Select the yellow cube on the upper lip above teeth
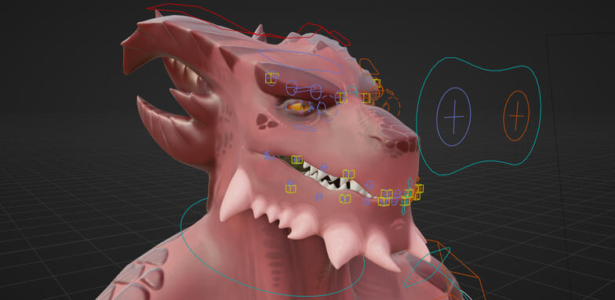The width and height of the screenshot is (615, 300). [x=348, y=174]
